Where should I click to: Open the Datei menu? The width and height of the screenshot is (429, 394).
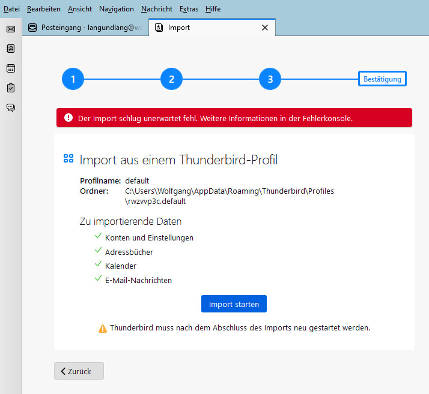pyautogui.click(x=11, y=9)
